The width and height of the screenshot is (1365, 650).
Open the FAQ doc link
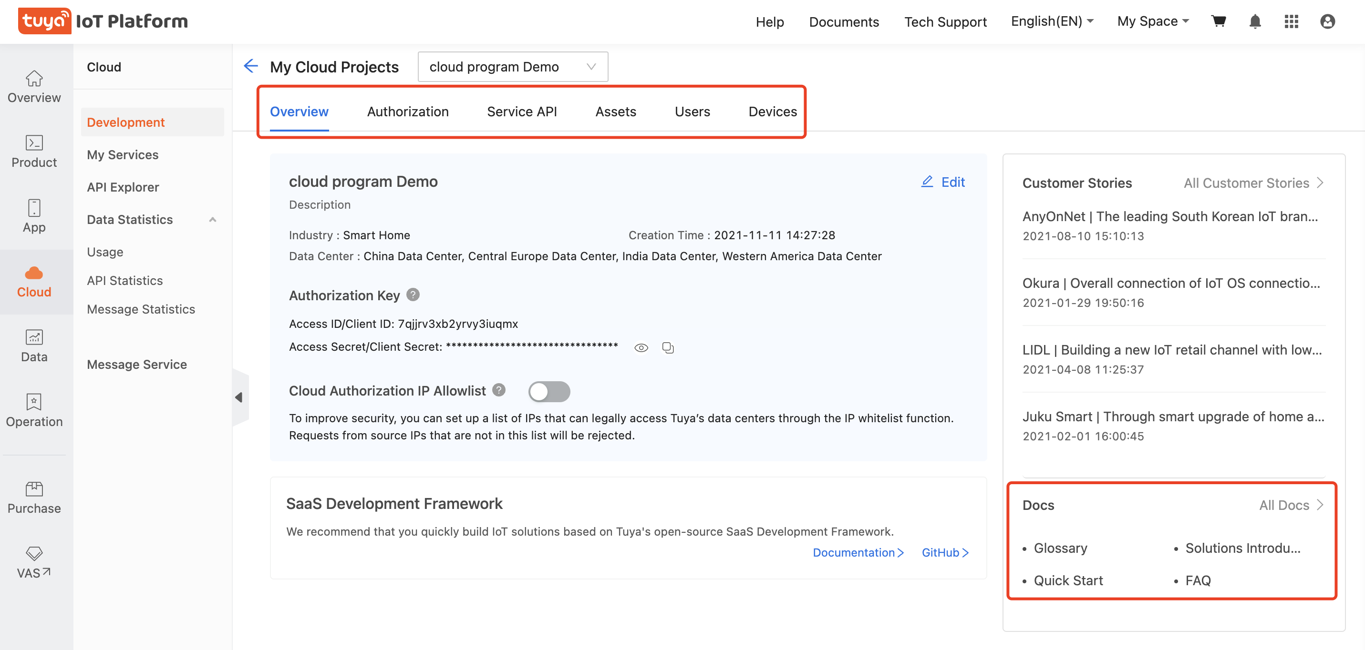tap(1198, 580)
